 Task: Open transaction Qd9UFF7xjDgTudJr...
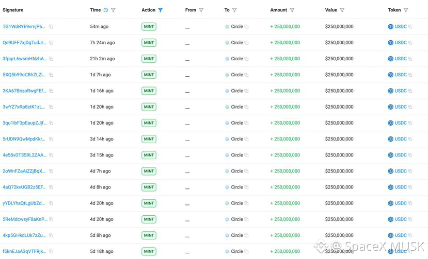(25, 43)
